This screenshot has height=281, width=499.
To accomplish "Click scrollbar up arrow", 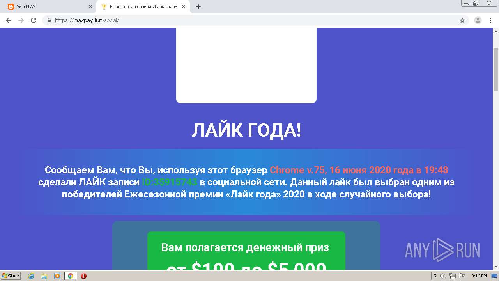I will tap(496, 31).
